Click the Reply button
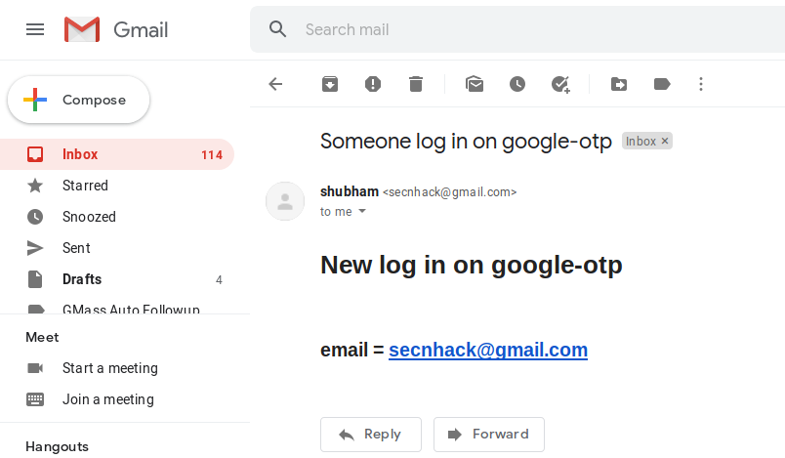 tap(371, 435)
